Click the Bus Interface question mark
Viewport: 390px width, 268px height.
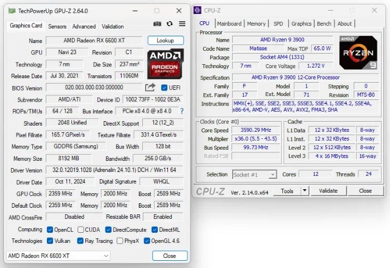[182, 111]
